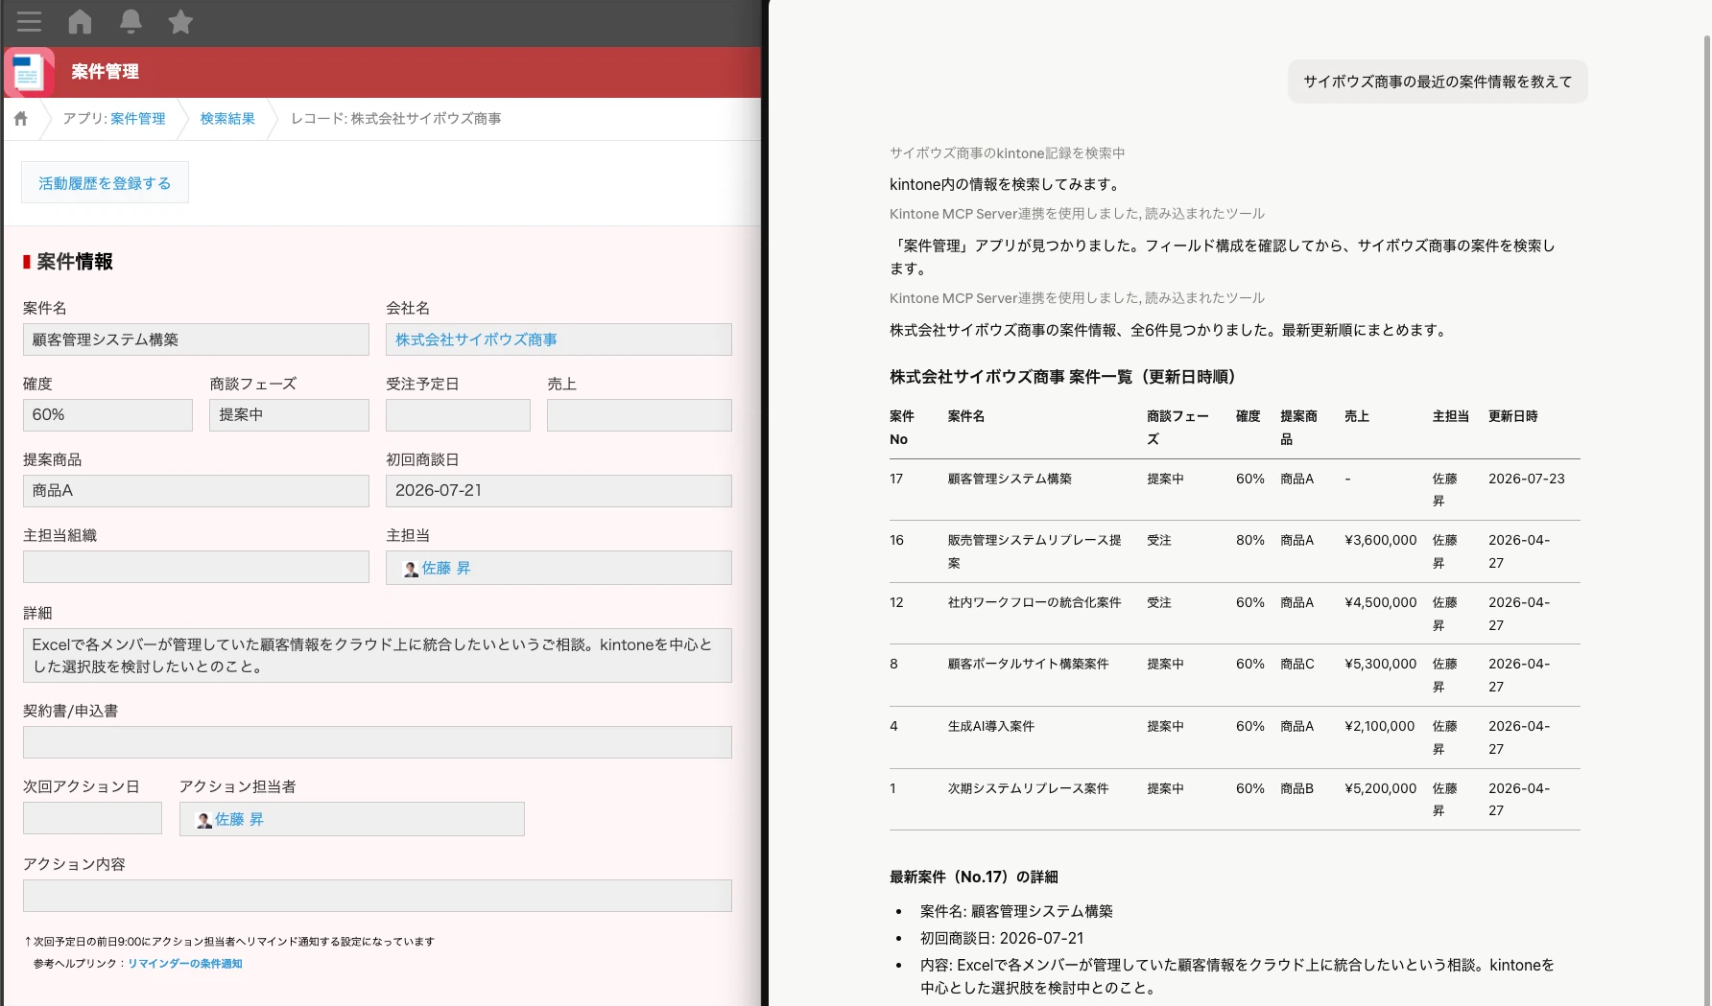
Task: Click the empty 売上 field
Action: 639,415
